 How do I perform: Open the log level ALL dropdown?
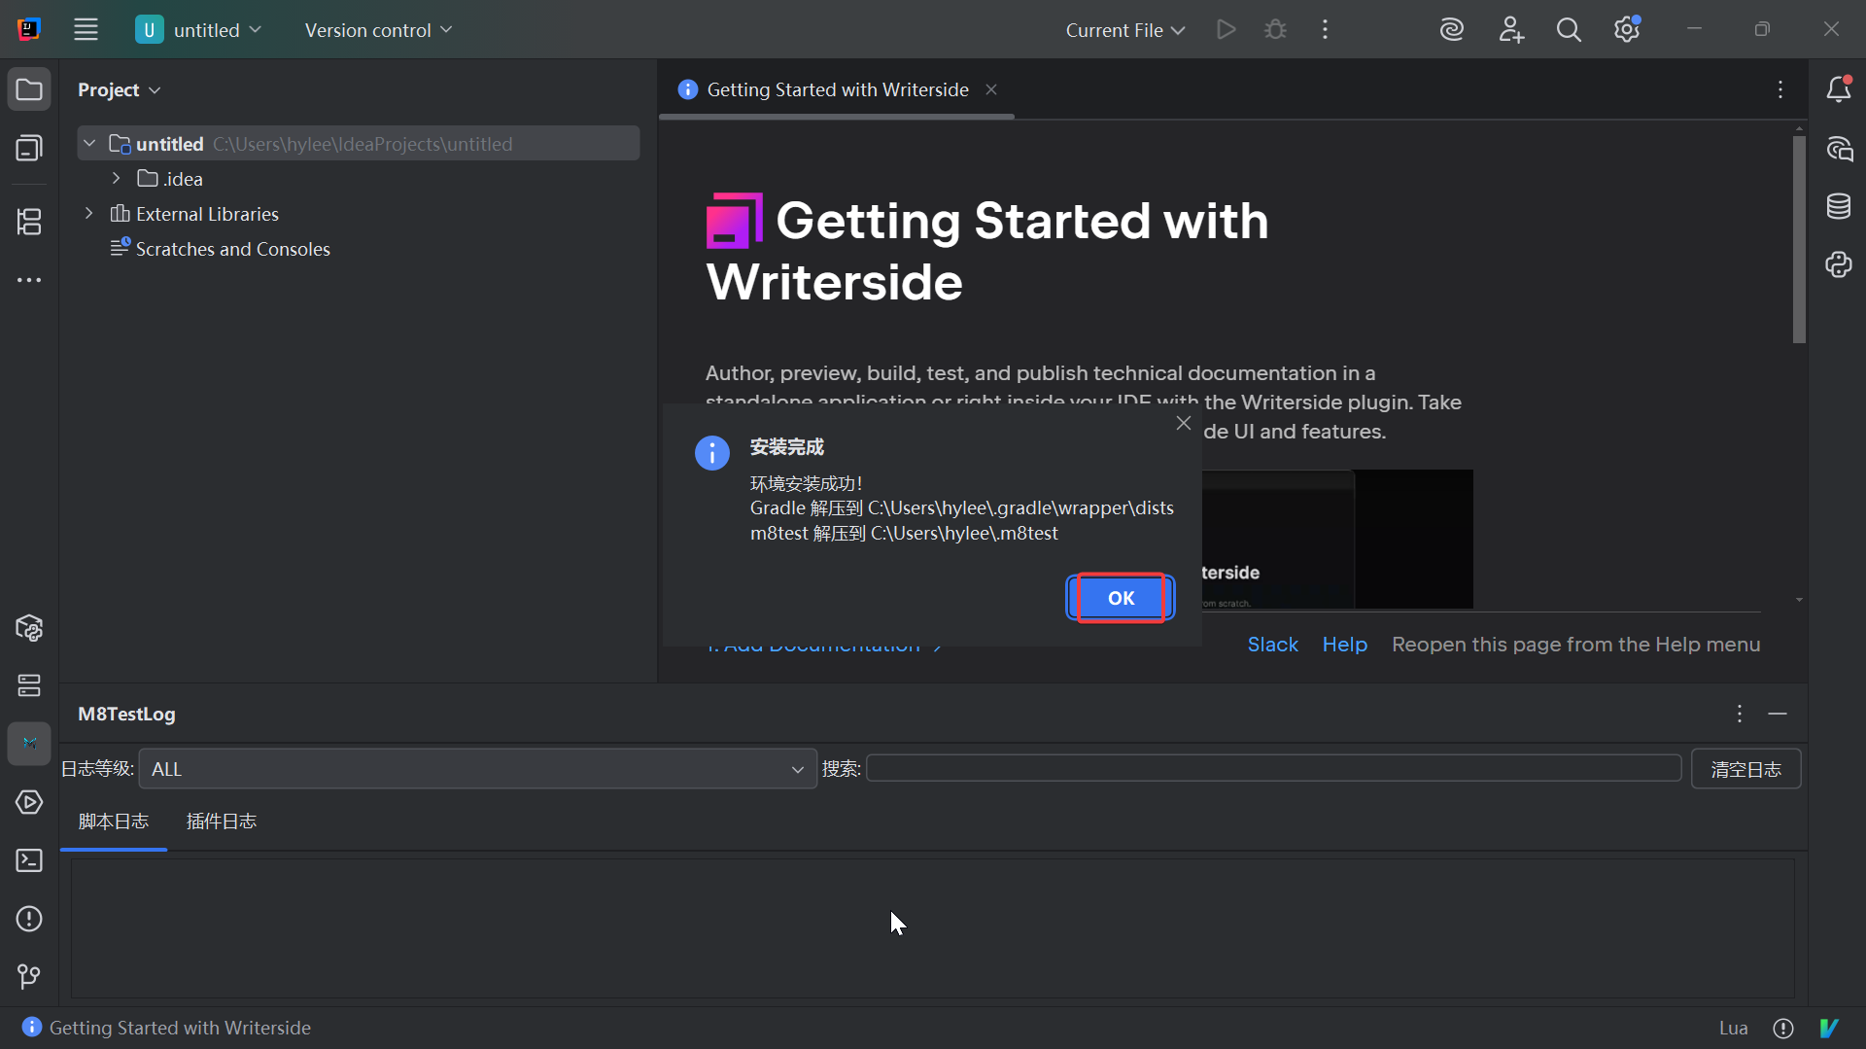tap(477, 769)
